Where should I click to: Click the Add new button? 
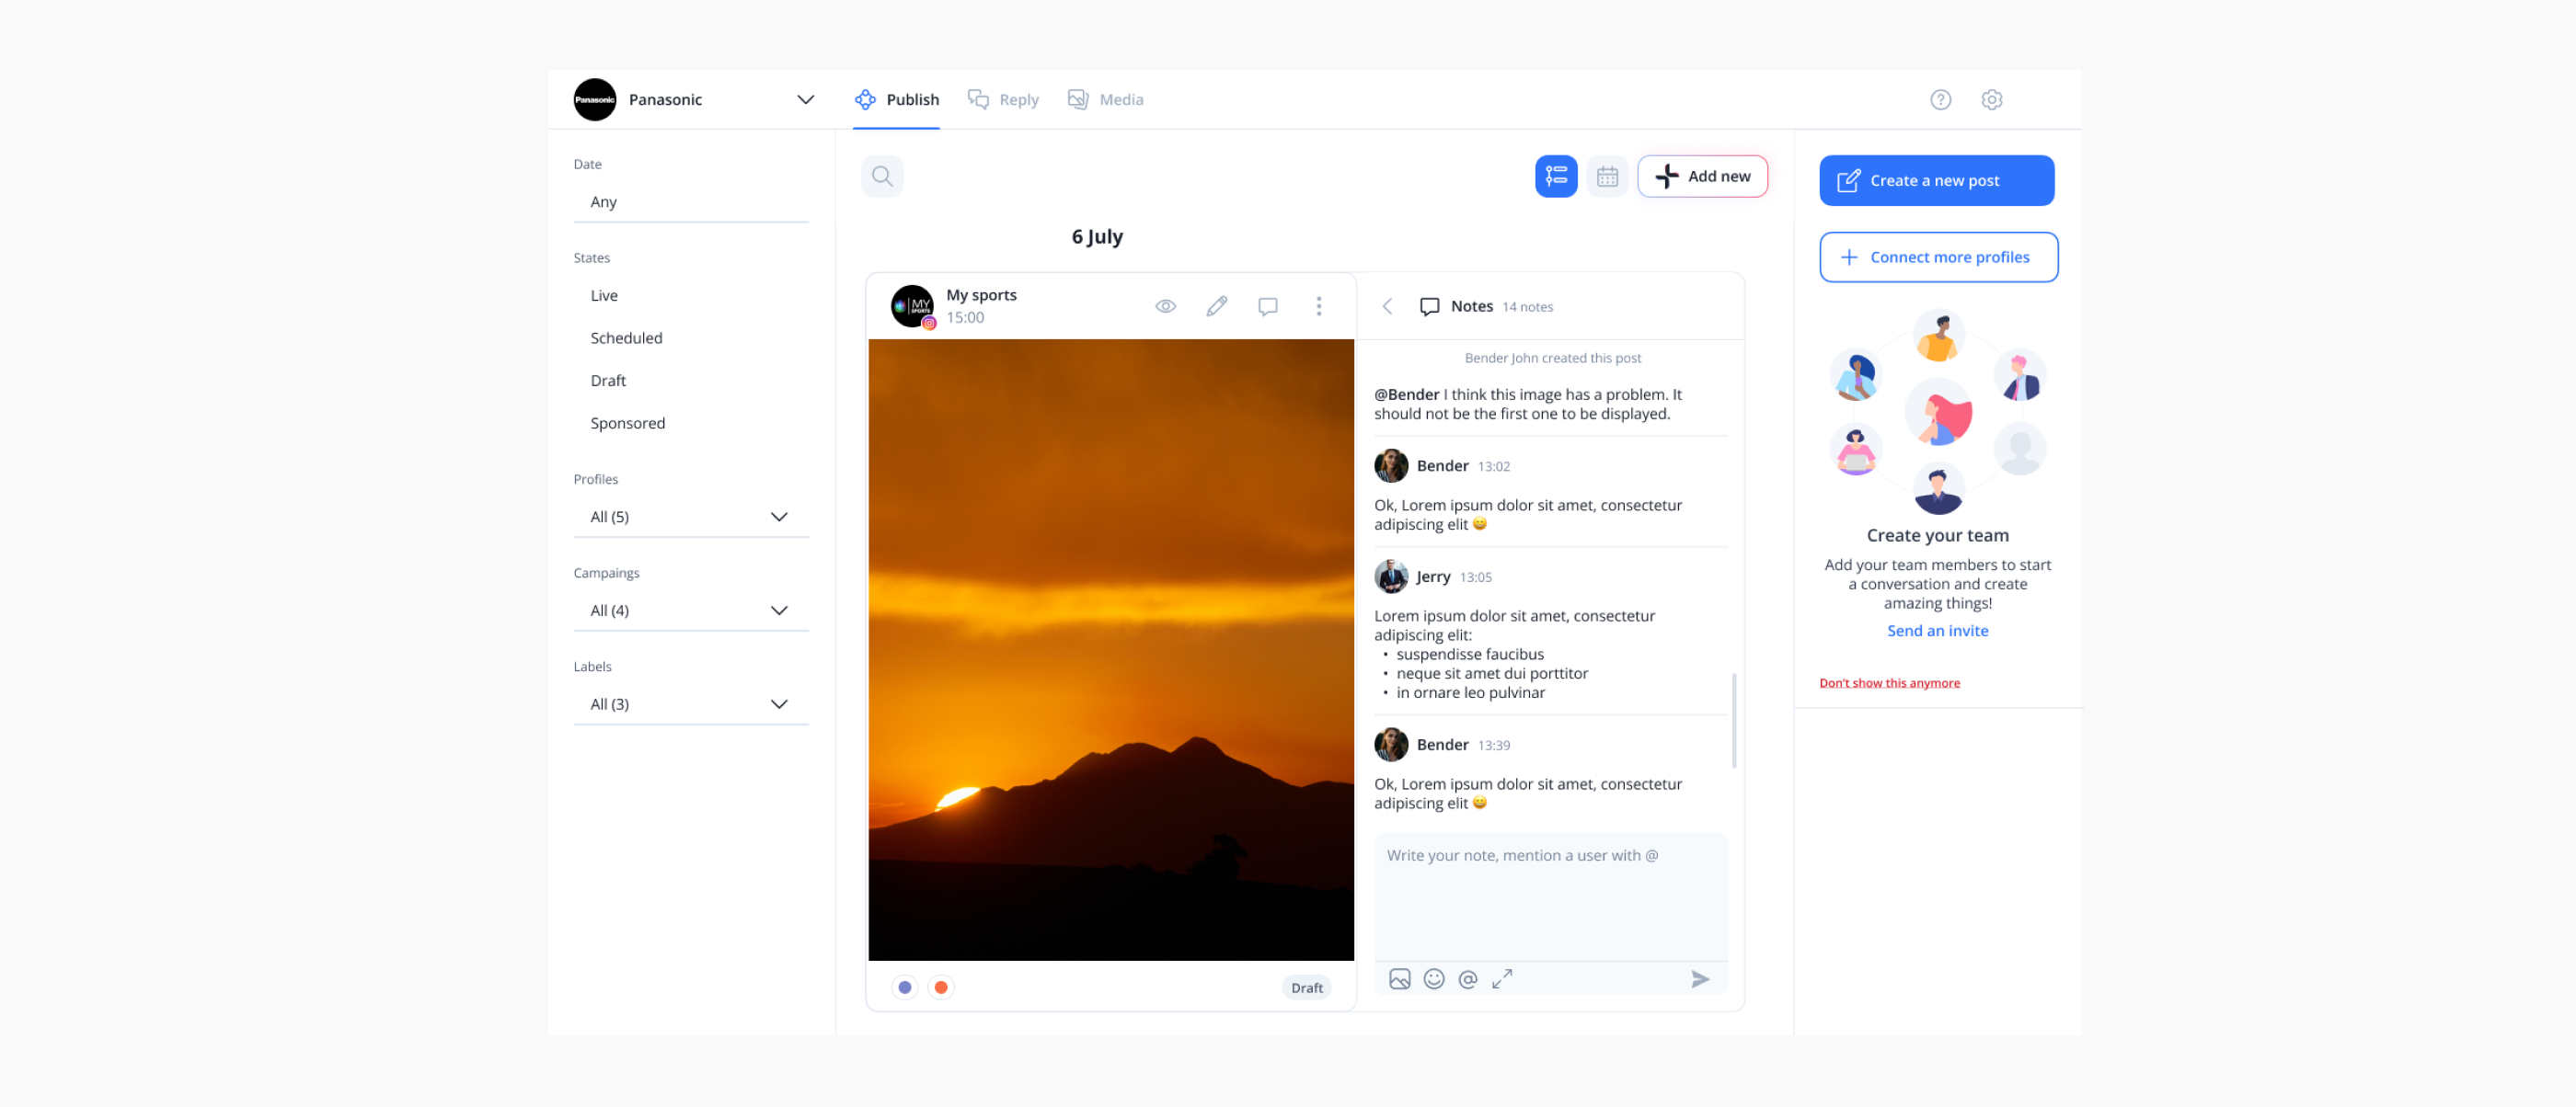pos(1702,176)
